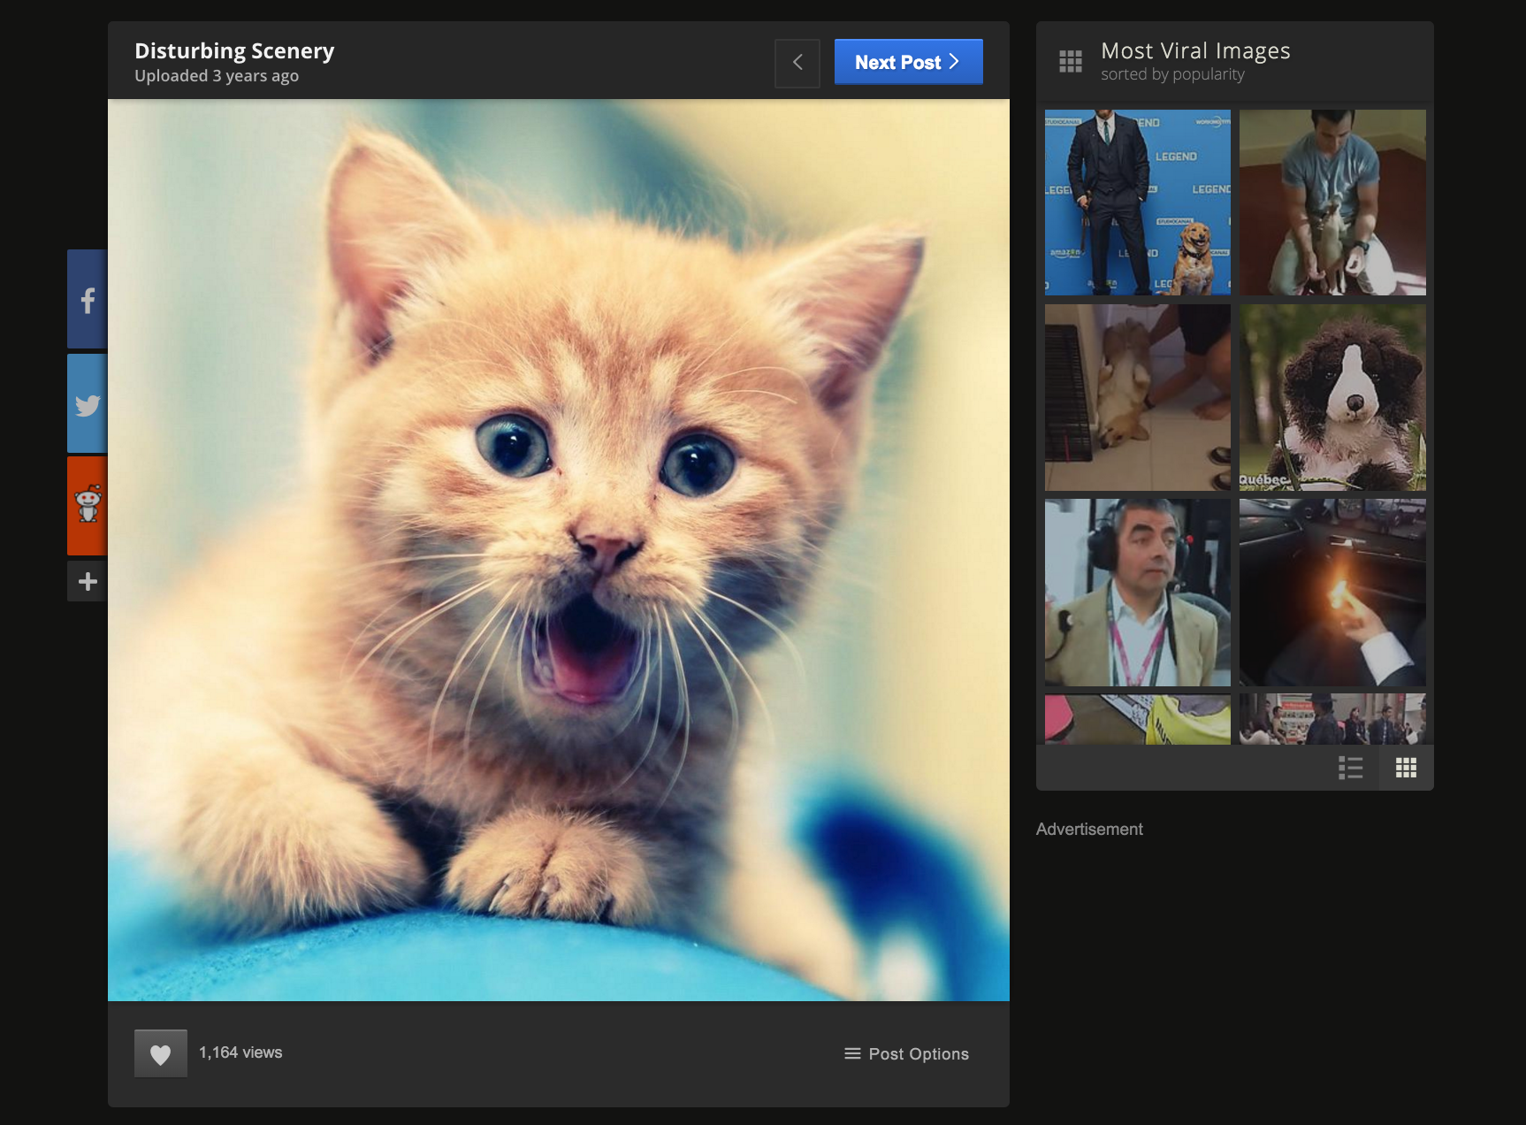This screenshot has width=1526, height=1125.
Task: Open man kneeling with cat thumbnail
Action: point(1332,203)
